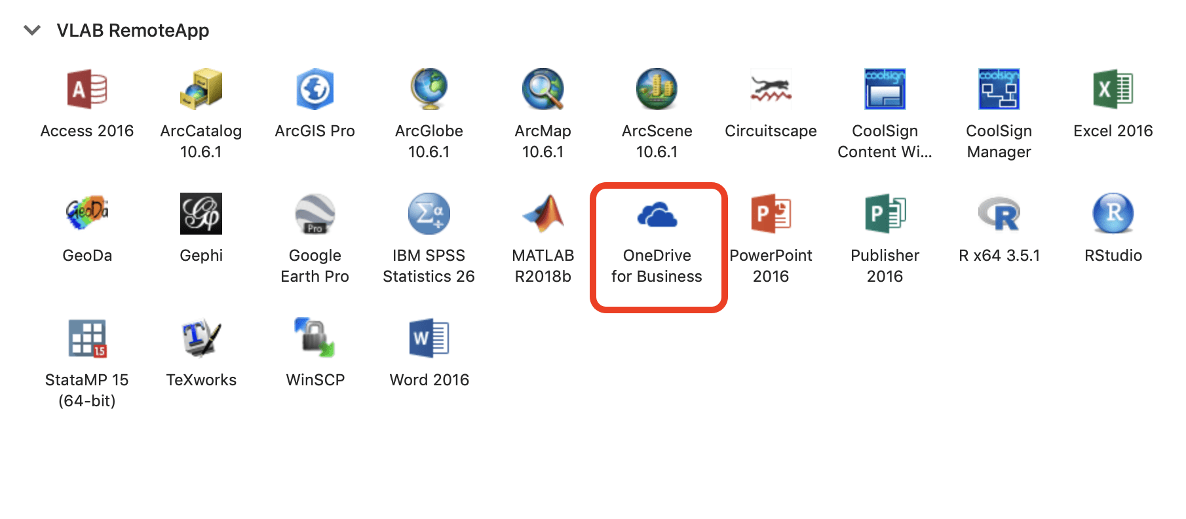Launch Excel 2016 icon
The height and width of the screenshot is (519, 1186).
pos(1113,89)
